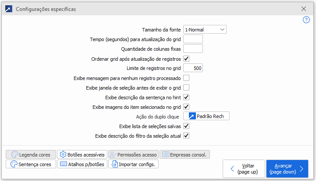Toggle exibe imagens do item selecionado
This screenshot has width=316, height=181.
click(x=186, y=107)
